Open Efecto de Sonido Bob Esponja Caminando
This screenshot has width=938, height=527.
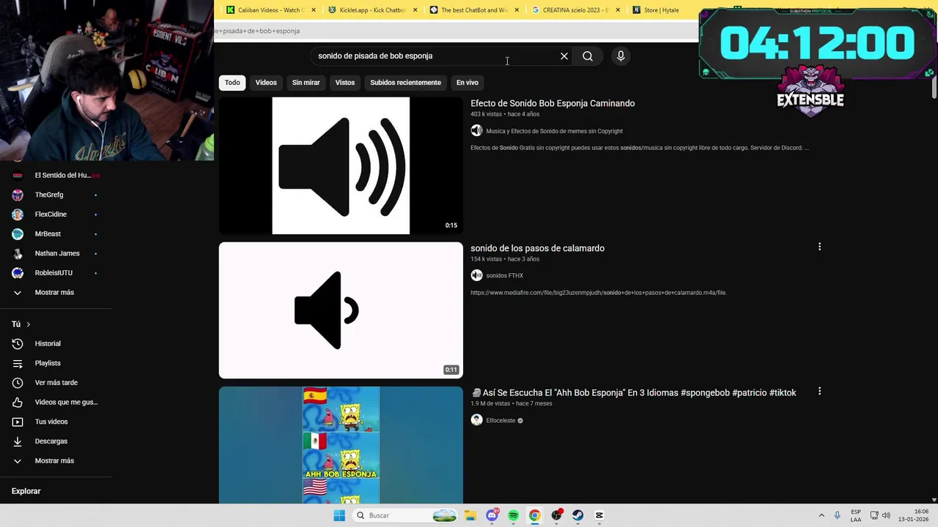tap(553, 103)
